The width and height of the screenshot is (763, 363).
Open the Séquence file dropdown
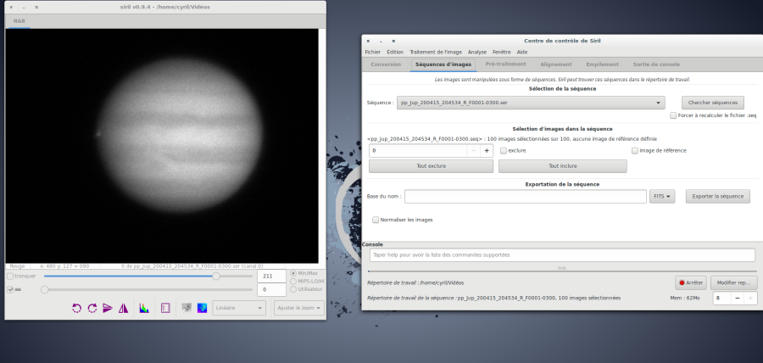[x=531, y=103]
